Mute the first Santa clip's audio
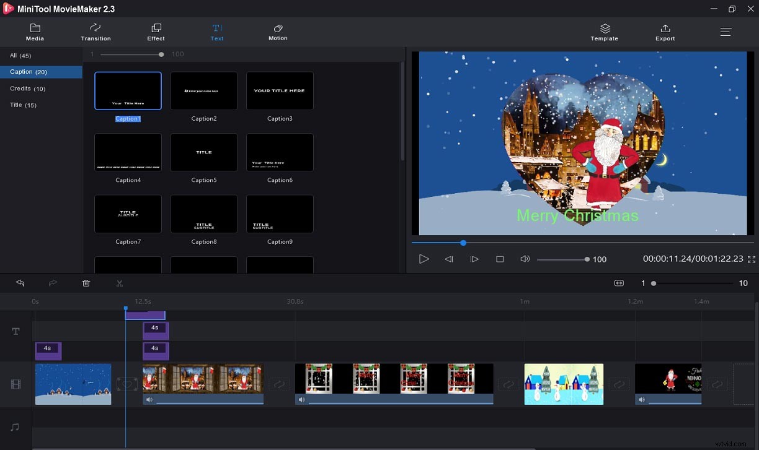 (x=149, y=399)
